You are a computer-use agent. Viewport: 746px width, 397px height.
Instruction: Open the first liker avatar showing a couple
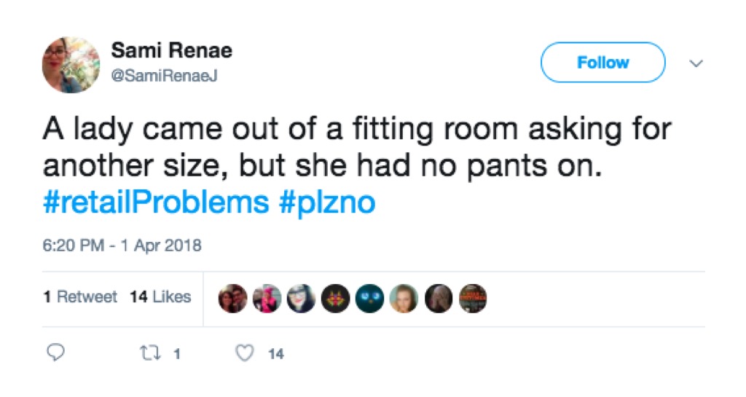click(x=232, y=298)
